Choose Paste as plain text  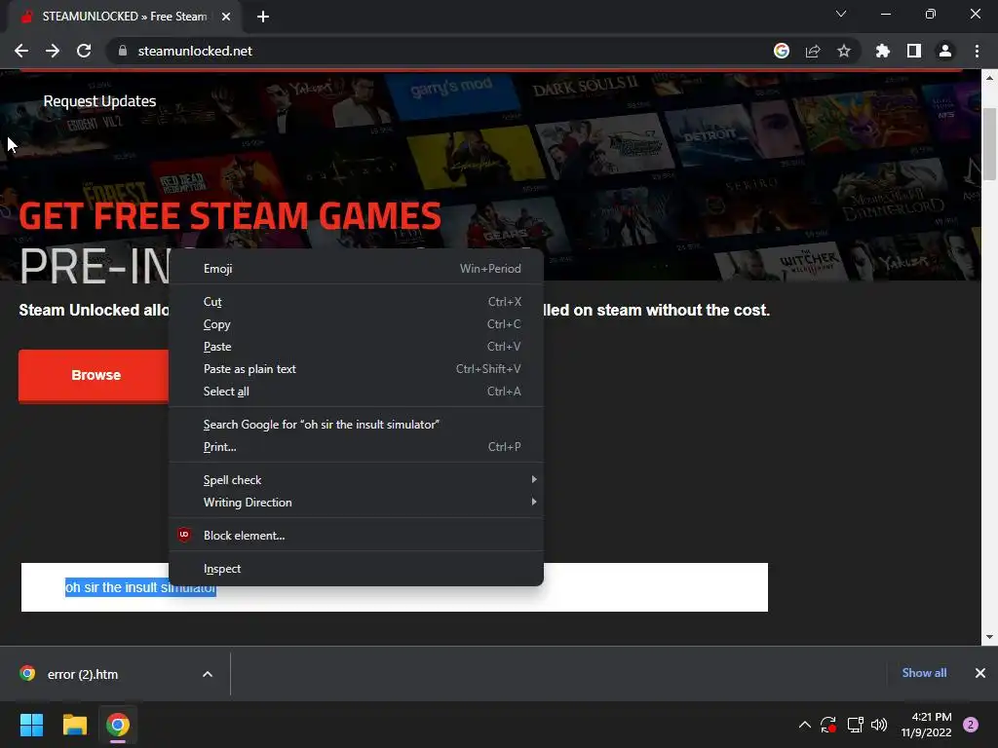click(x=356, y=369)
